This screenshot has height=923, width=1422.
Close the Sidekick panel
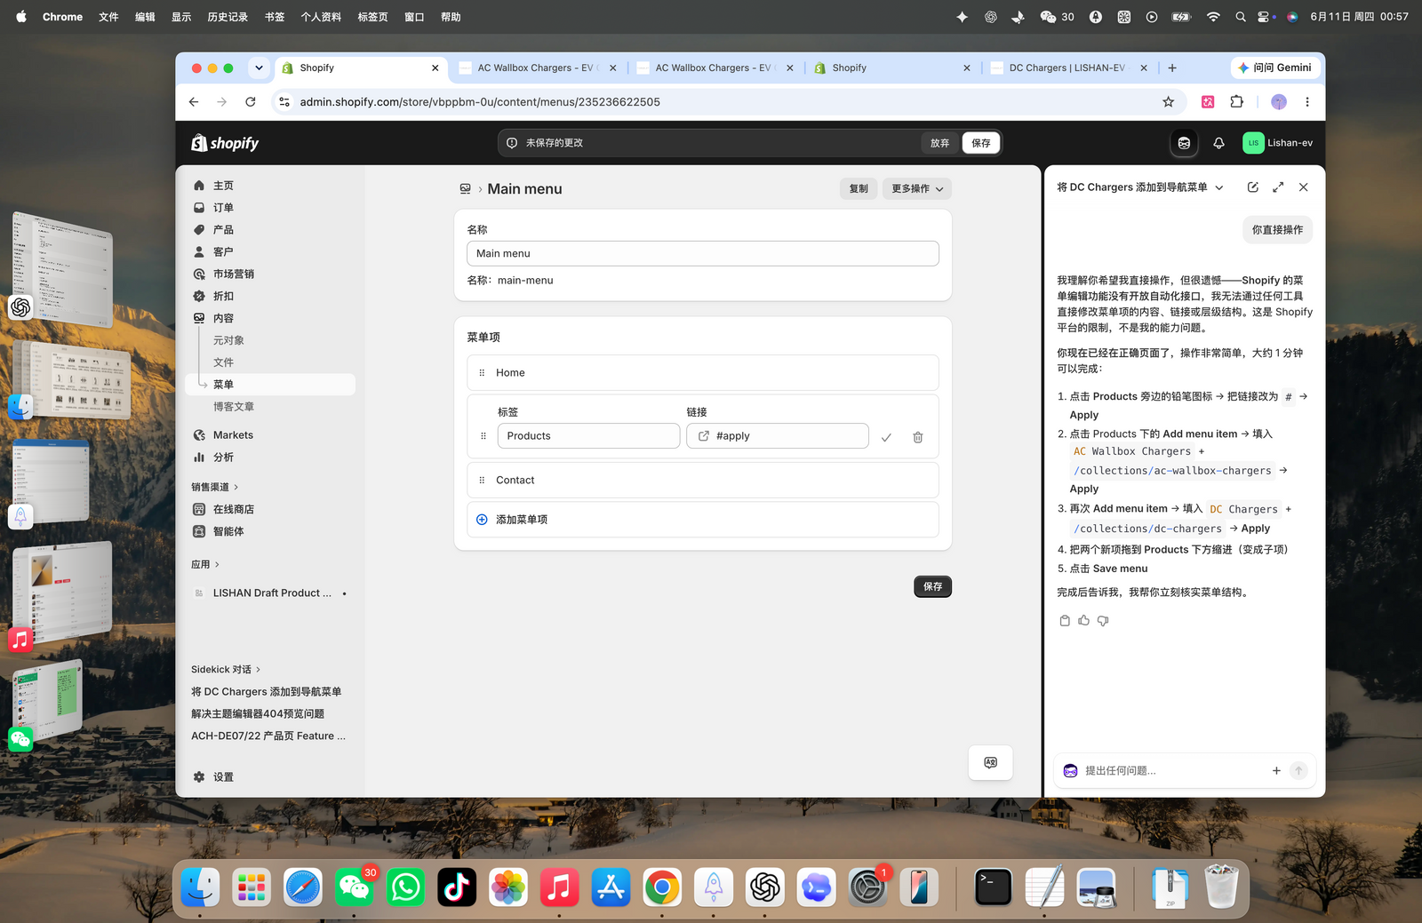click(x=1303, y=187)
